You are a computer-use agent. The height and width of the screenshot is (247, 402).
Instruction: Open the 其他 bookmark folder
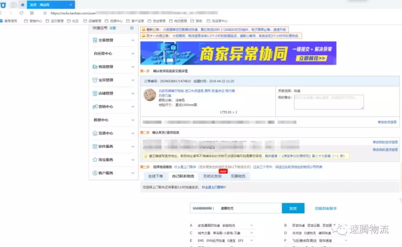[x=197, y=21]
